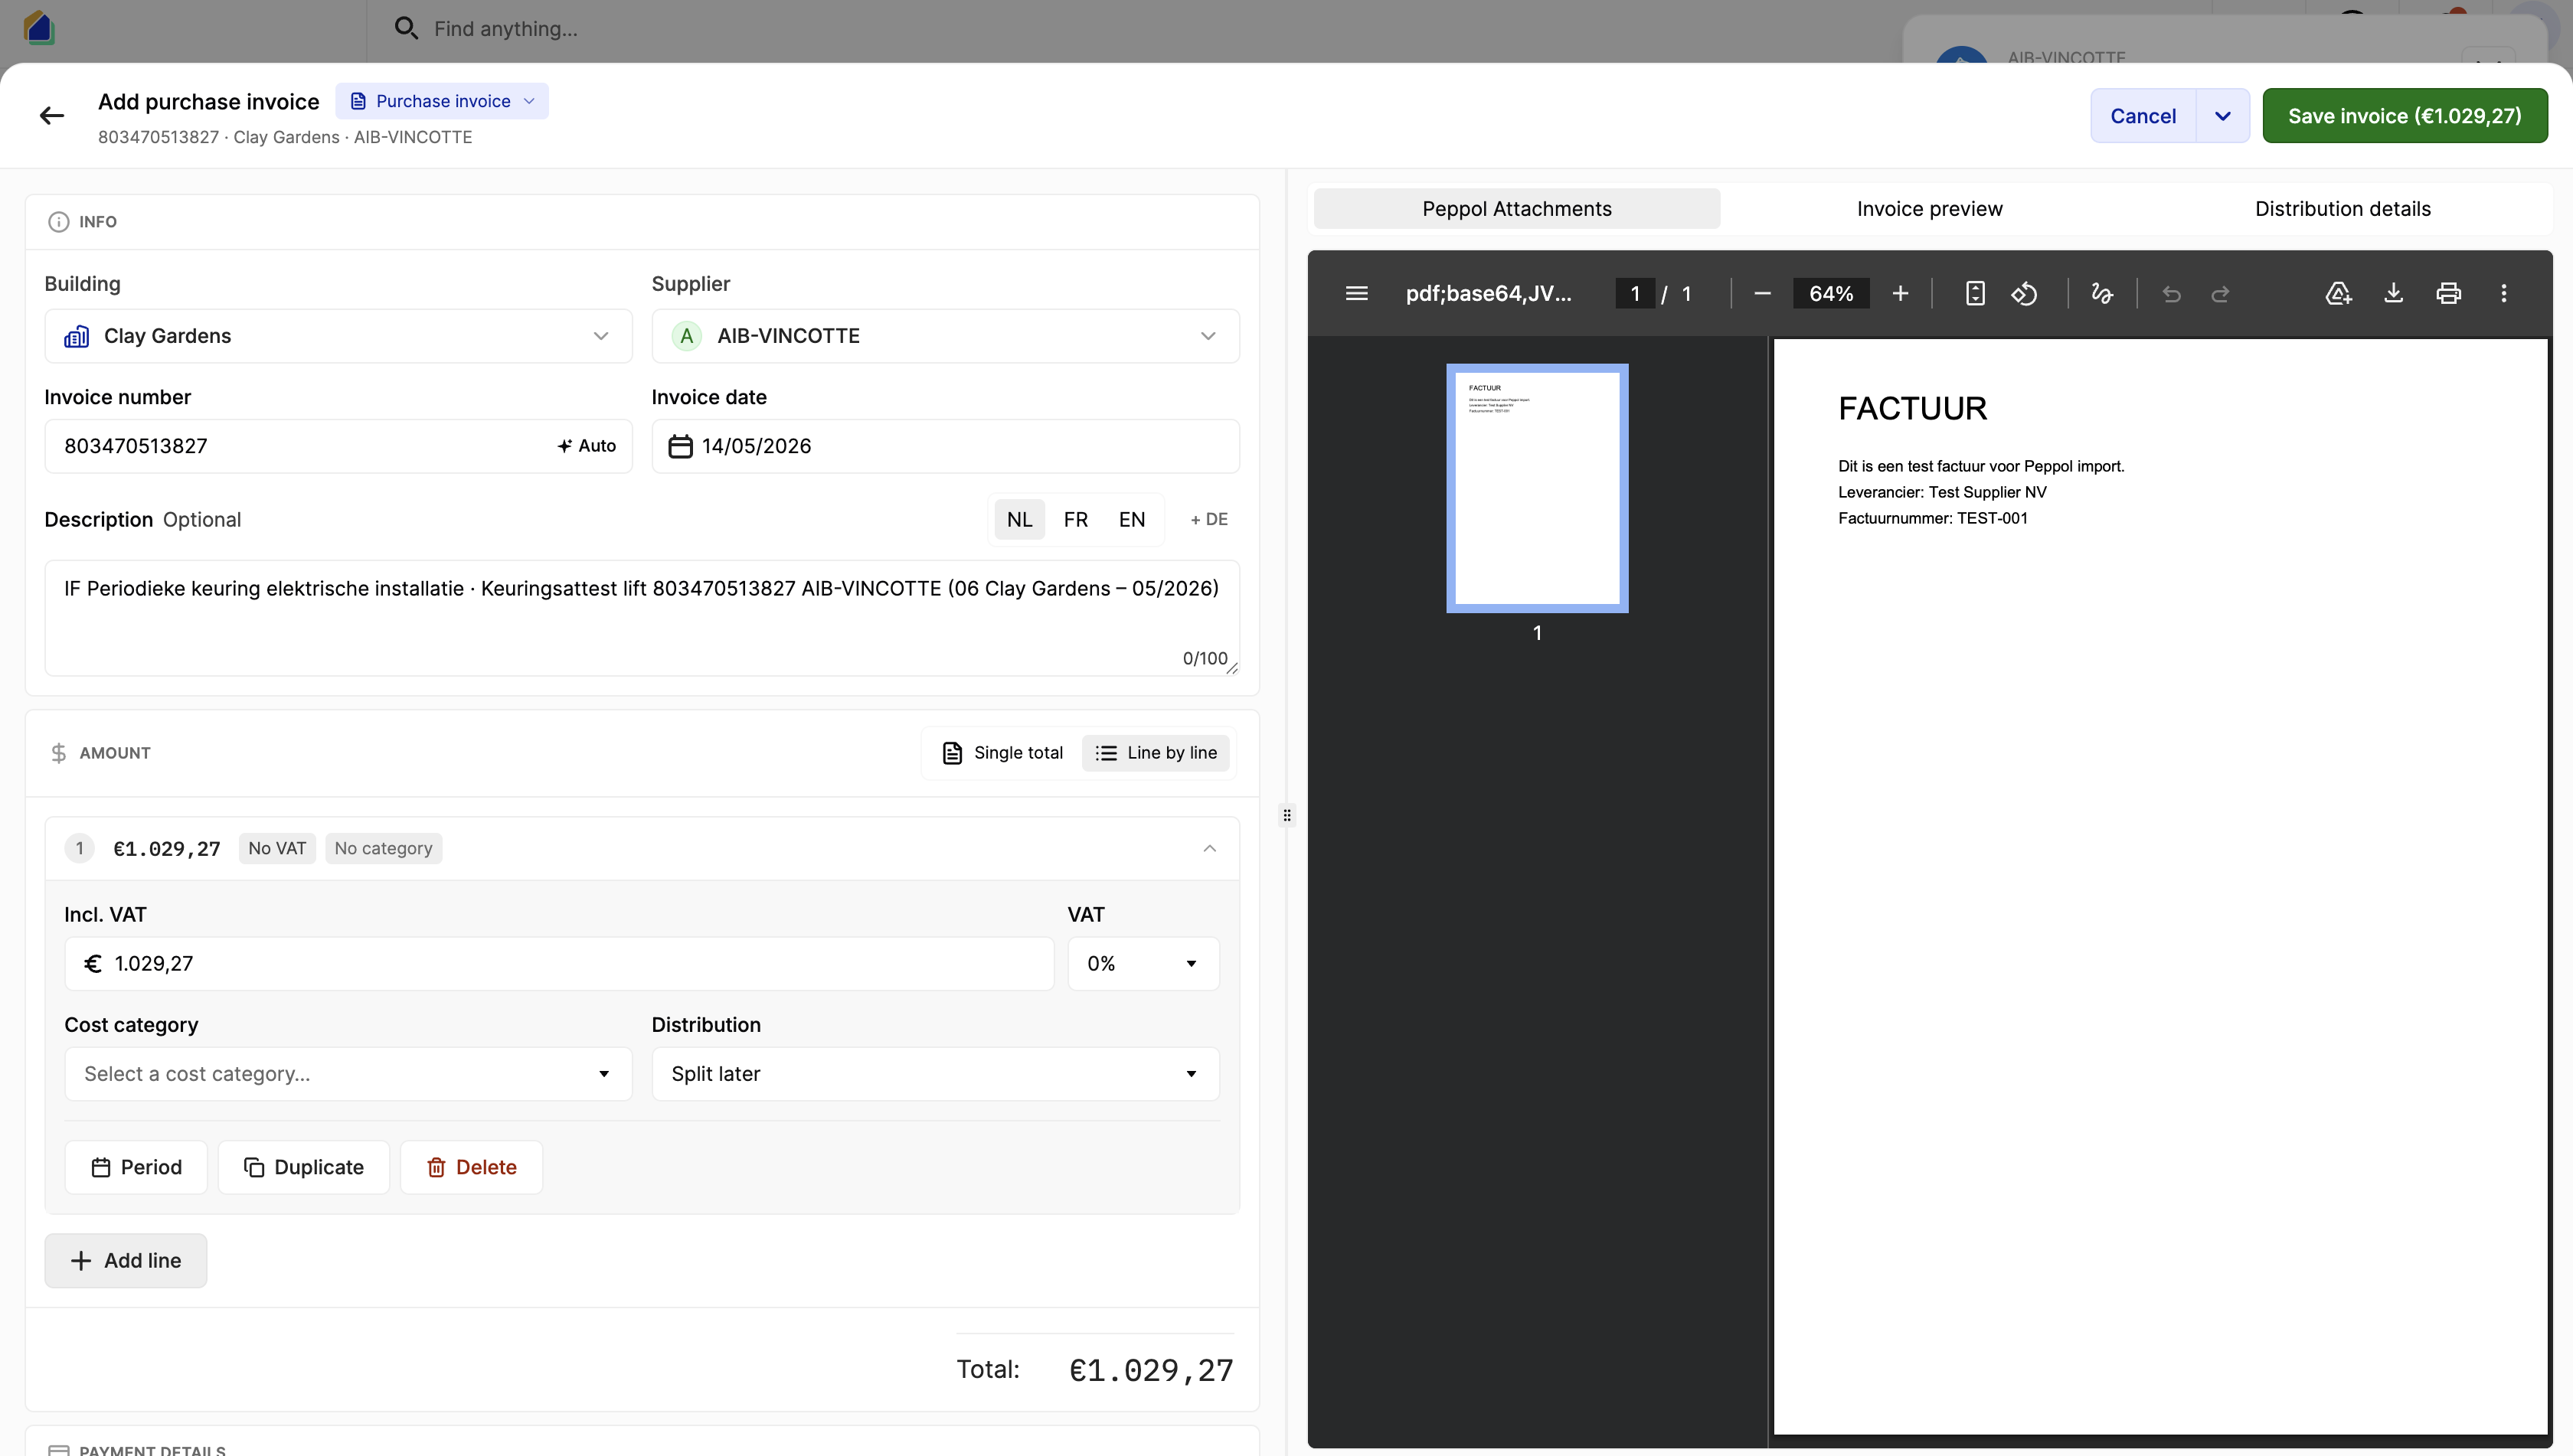Toggle the PDF viewer sidebar menu icon

[x=1356, y=293]
